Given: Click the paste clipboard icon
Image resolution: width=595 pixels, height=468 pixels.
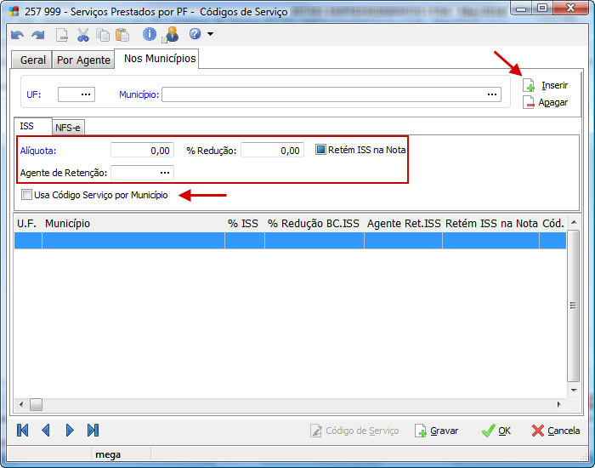Looking at the screenshot, I should pos(122,35).
